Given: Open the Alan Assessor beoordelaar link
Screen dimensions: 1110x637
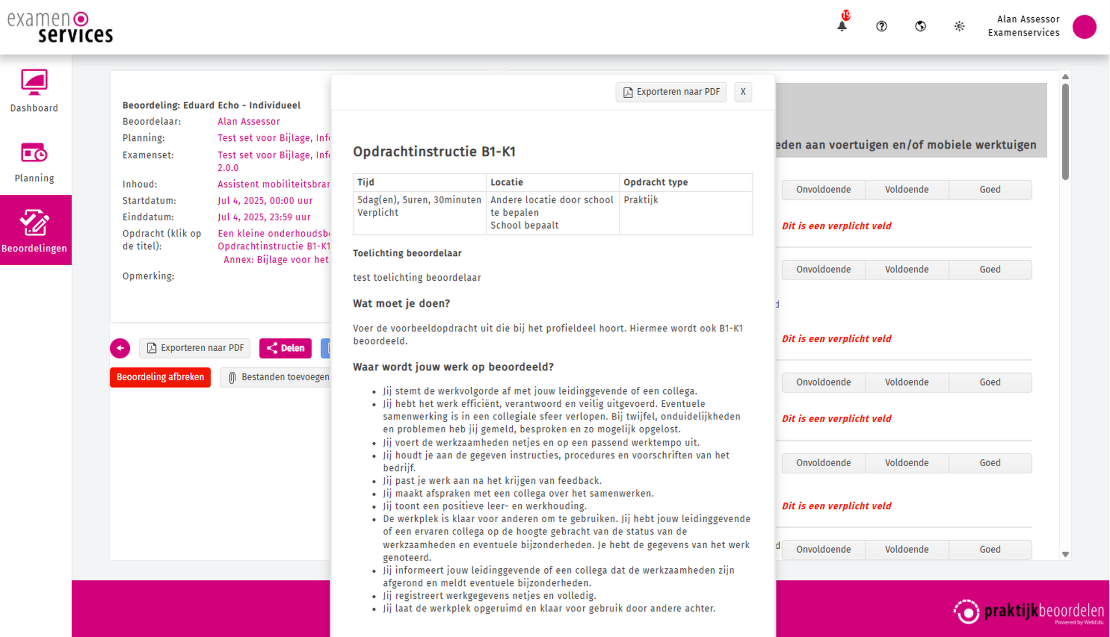Looking at the screenshot, I should click(249, 122).
